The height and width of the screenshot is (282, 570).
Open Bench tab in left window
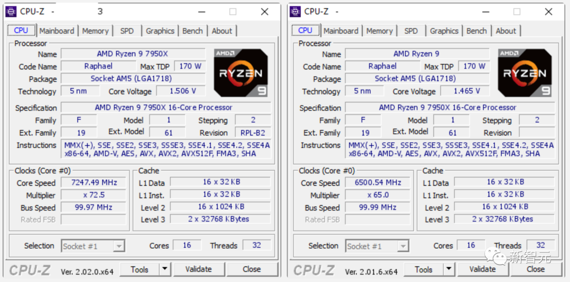click(x=193, y=31)
